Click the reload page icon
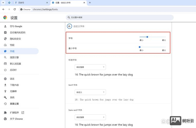Screen dimensions: 196x128 (15, 9)
